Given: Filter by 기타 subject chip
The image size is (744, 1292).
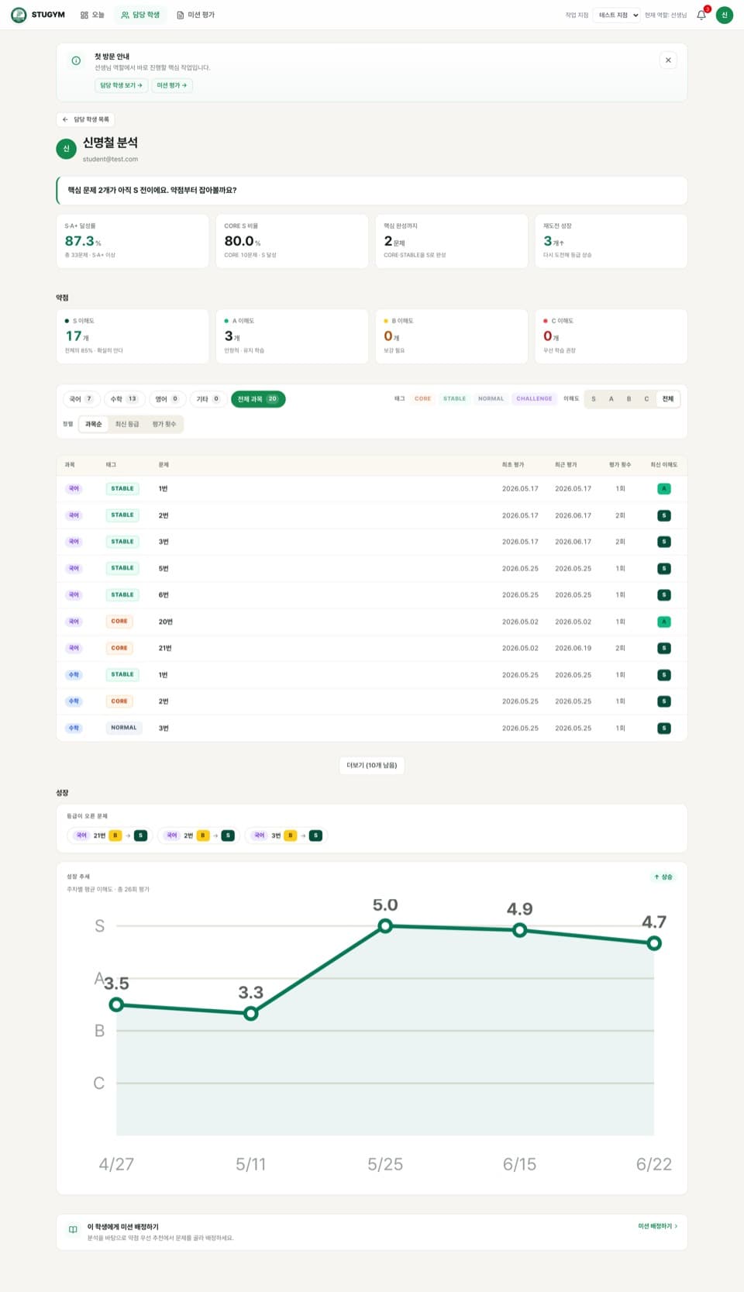Looking at the screenshot, I should [208, 399].
